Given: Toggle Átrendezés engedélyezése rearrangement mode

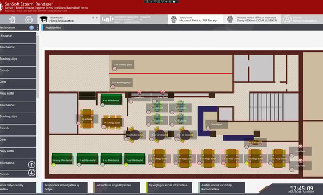Looking at the screenshot, I should 117,187.
